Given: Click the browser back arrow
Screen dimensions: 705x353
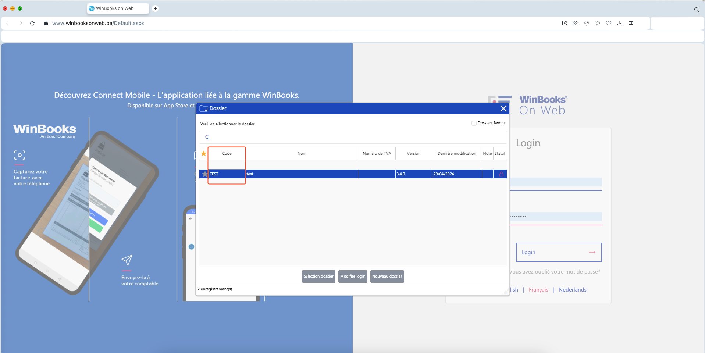Looking at the screenshot, I should [7, 23].
